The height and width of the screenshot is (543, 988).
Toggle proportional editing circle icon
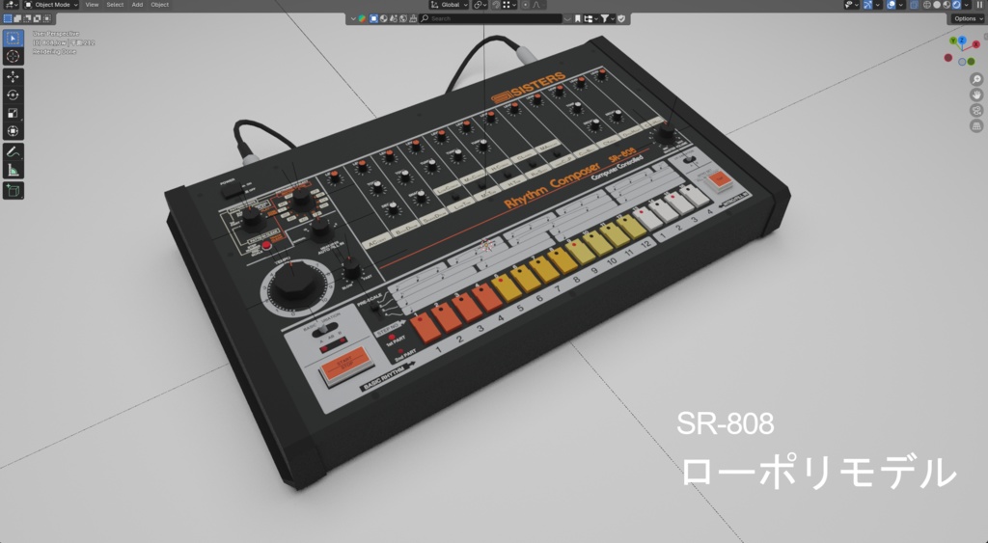[x=526, y=5]
